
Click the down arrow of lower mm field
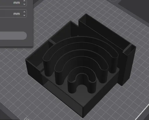click(x=24, y=15)
